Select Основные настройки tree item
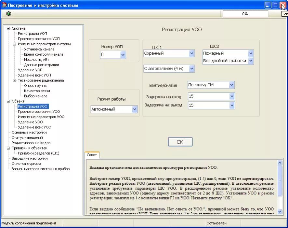This screenshot has width=288, height=228. pyautogui.click(x=29, y=133)
